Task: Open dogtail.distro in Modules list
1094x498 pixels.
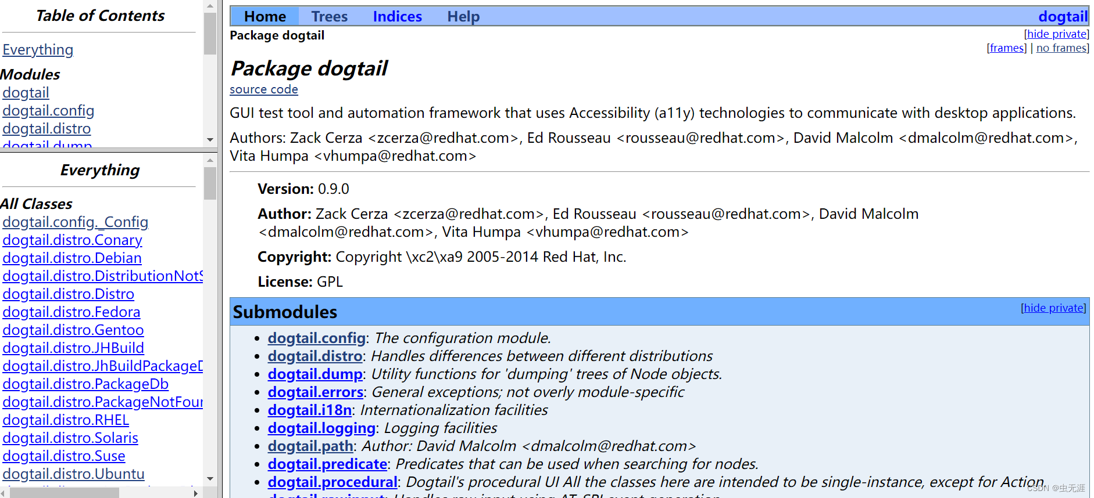Action: 47,129
